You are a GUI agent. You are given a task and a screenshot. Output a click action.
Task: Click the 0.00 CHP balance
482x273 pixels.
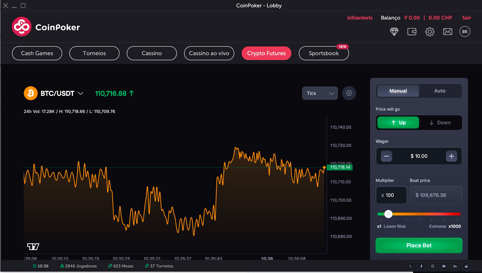pyautogui.click(x=440, y=18)
